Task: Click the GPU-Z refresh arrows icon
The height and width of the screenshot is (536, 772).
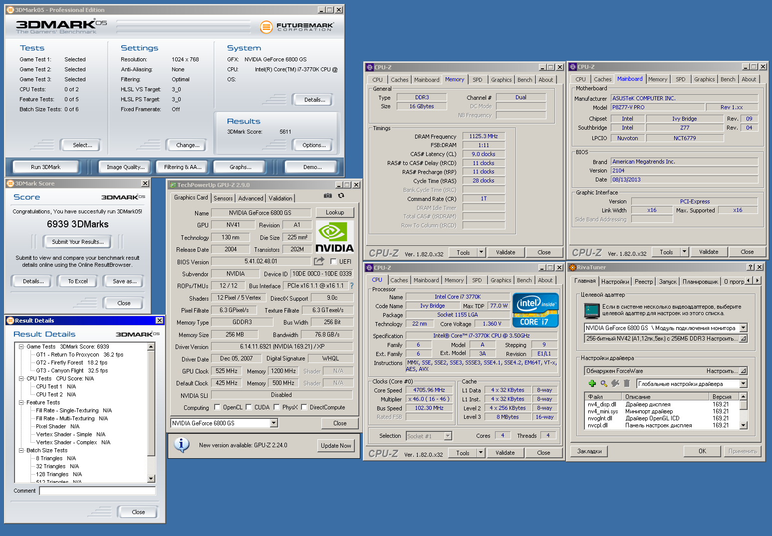Action: [341, 196]
